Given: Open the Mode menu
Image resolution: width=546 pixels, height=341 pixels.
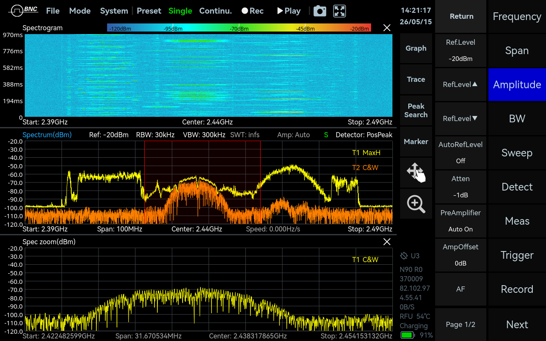Looking at the screenshot, I should (x=80, y=11).
